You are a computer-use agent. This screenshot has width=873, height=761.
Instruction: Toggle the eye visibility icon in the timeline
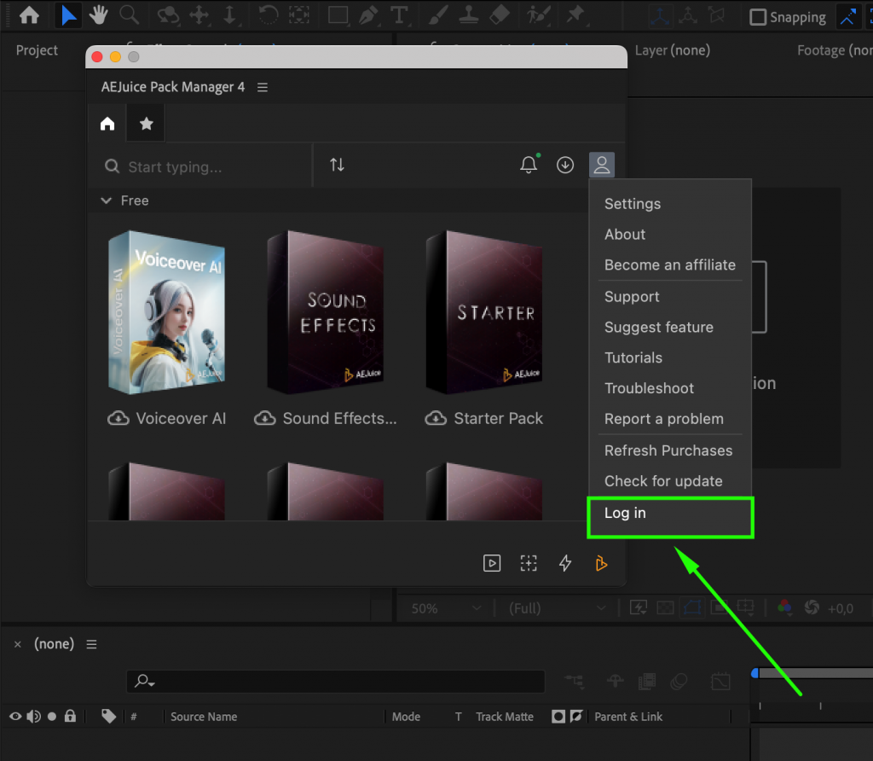coord(14,716)
